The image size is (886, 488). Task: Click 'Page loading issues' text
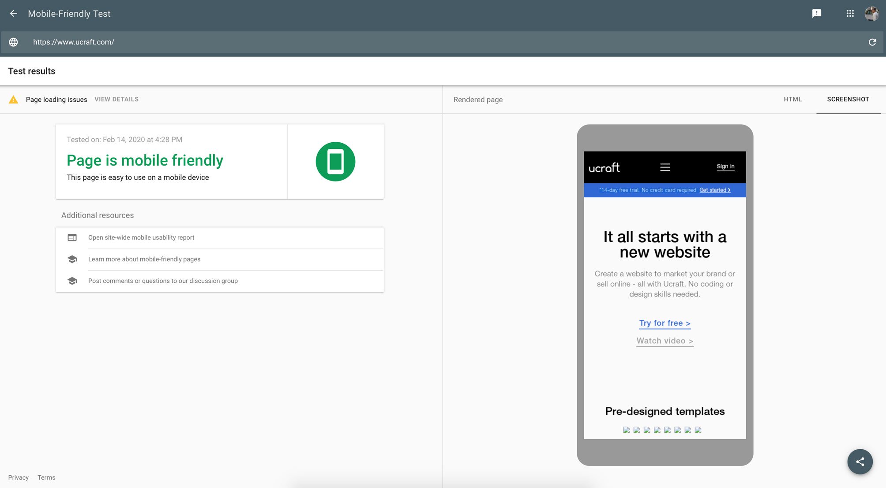(56, 100)
